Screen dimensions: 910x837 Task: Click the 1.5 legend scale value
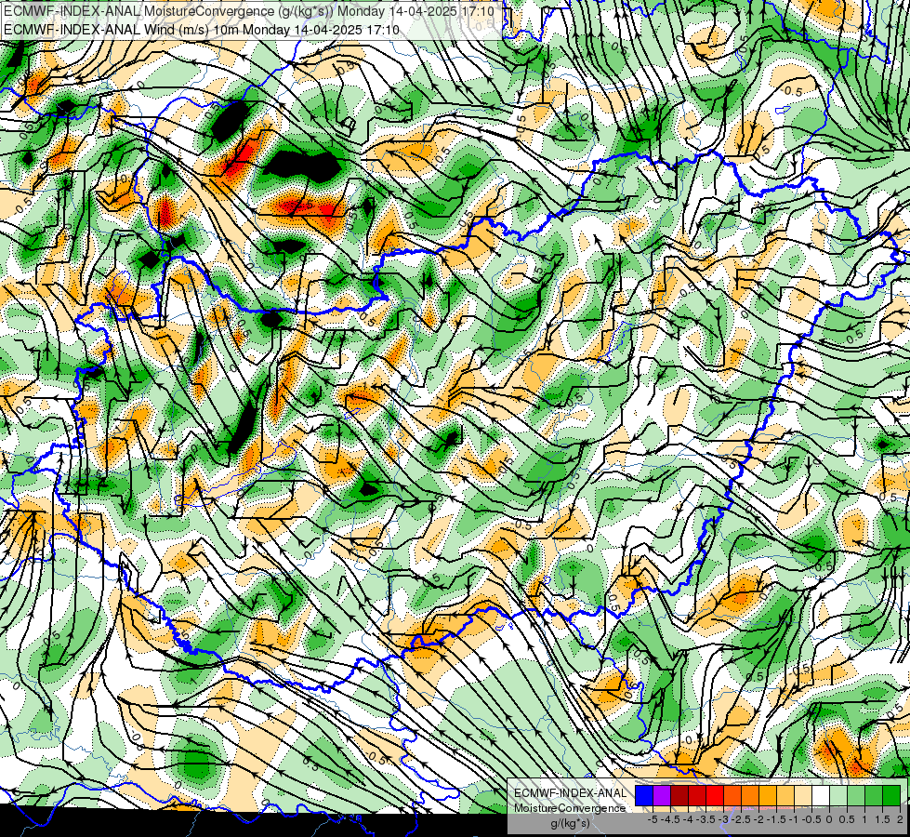(x=882, y=819)
